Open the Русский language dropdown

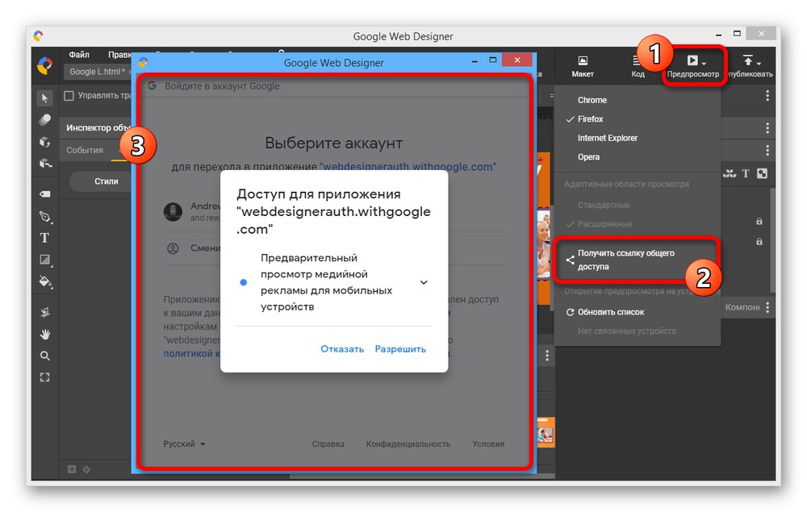pos(184,444)
